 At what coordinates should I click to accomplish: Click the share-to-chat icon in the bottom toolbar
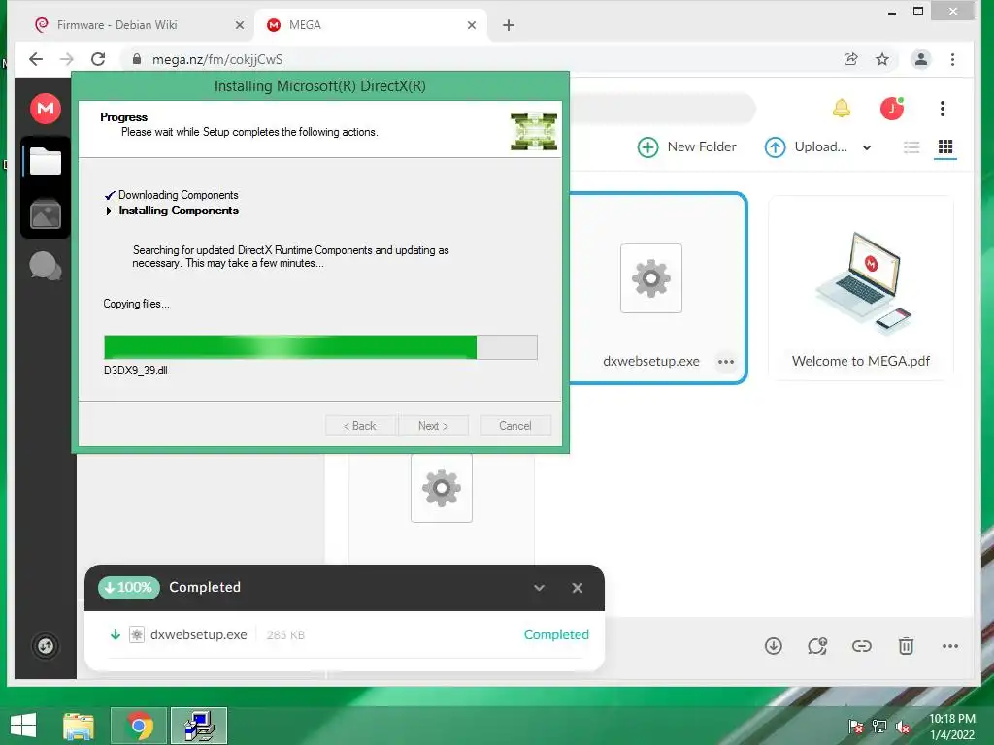tap(817, 646)
